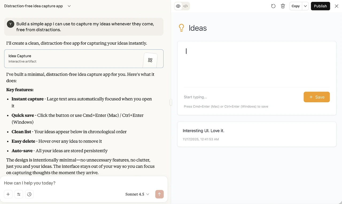Expand the chat title dropdown chevron

click(x=69, y=6)
